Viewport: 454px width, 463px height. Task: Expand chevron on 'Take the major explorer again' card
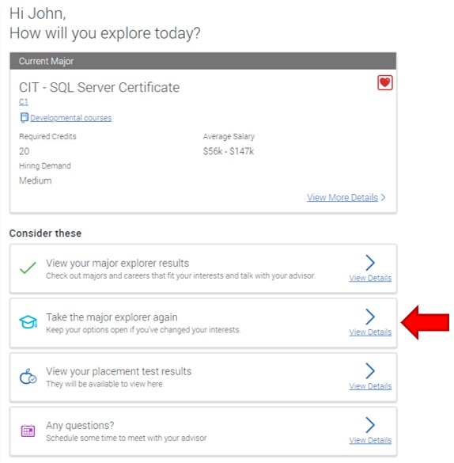tap(370, 317)
